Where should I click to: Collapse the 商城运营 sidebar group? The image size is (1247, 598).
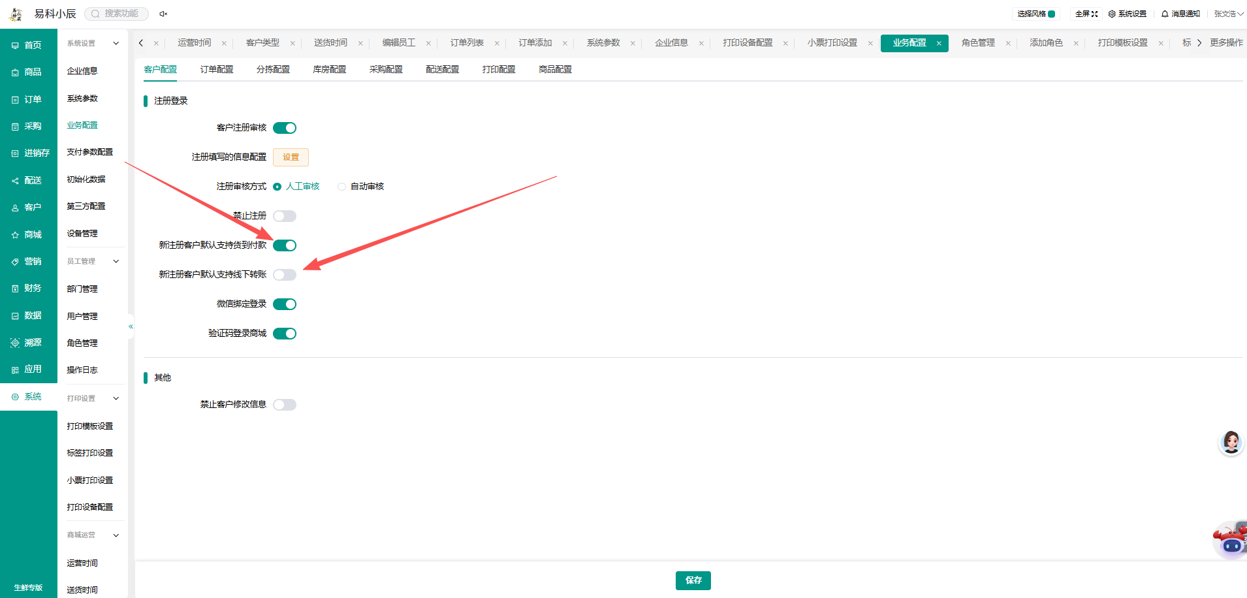(116, 535)
